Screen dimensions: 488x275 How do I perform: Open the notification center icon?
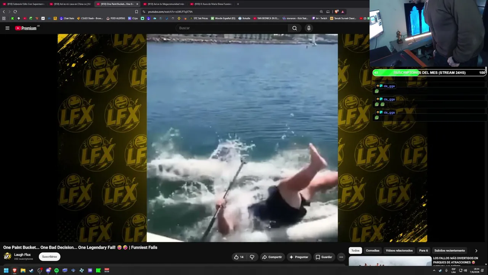coord(482,270)
